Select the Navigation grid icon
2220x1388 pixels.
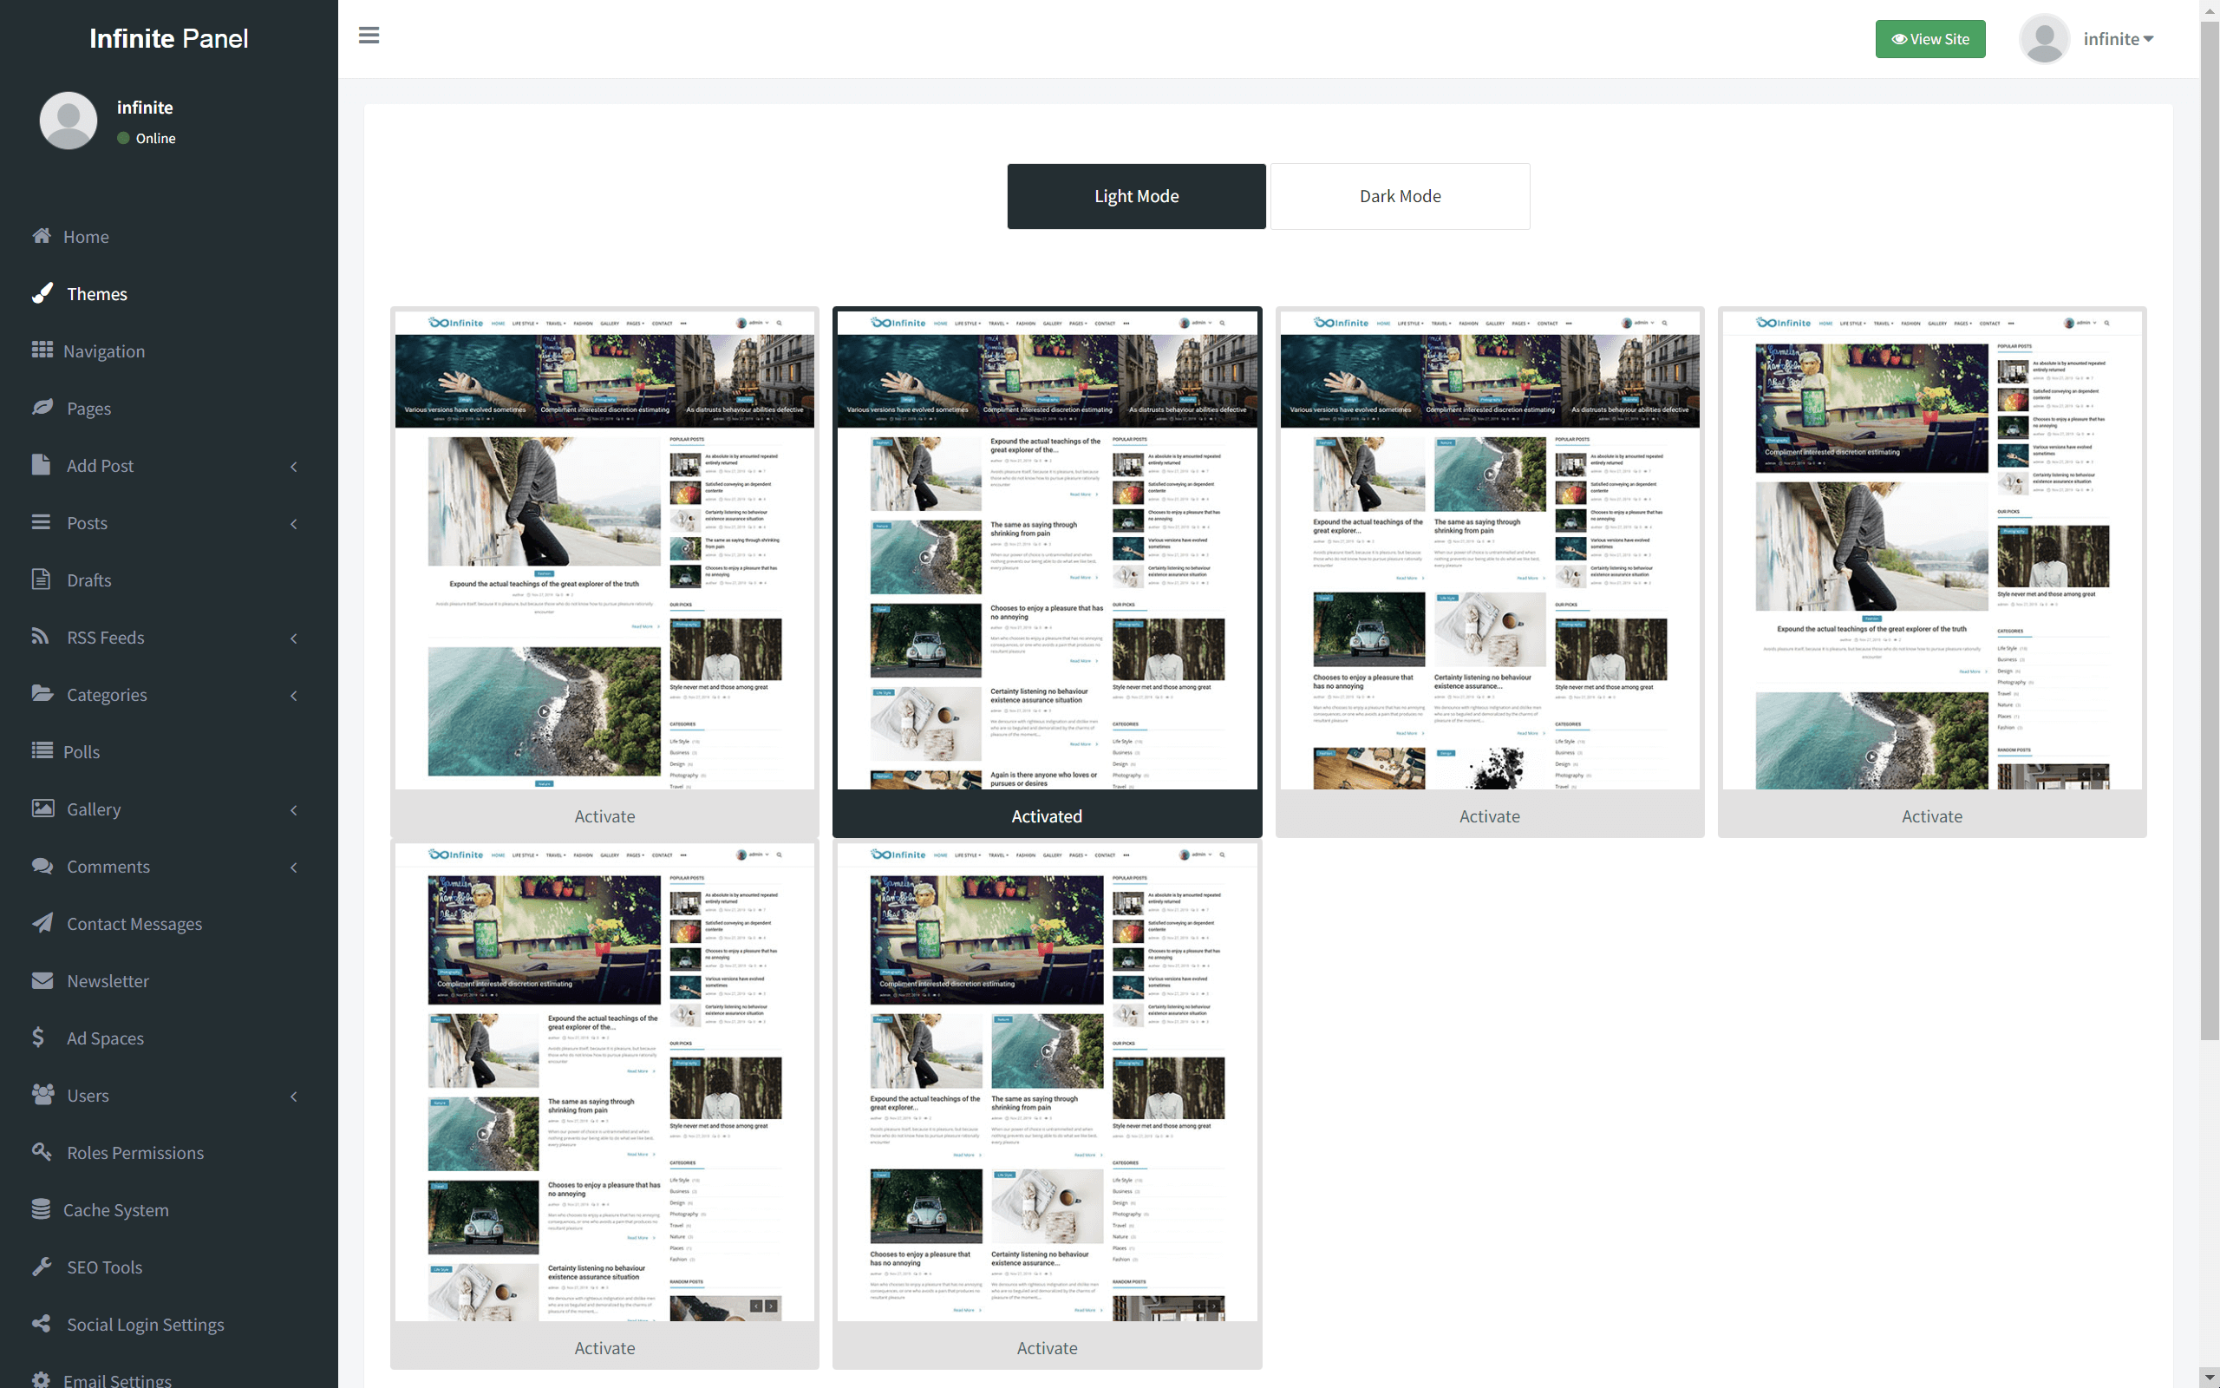coord(42,350)
